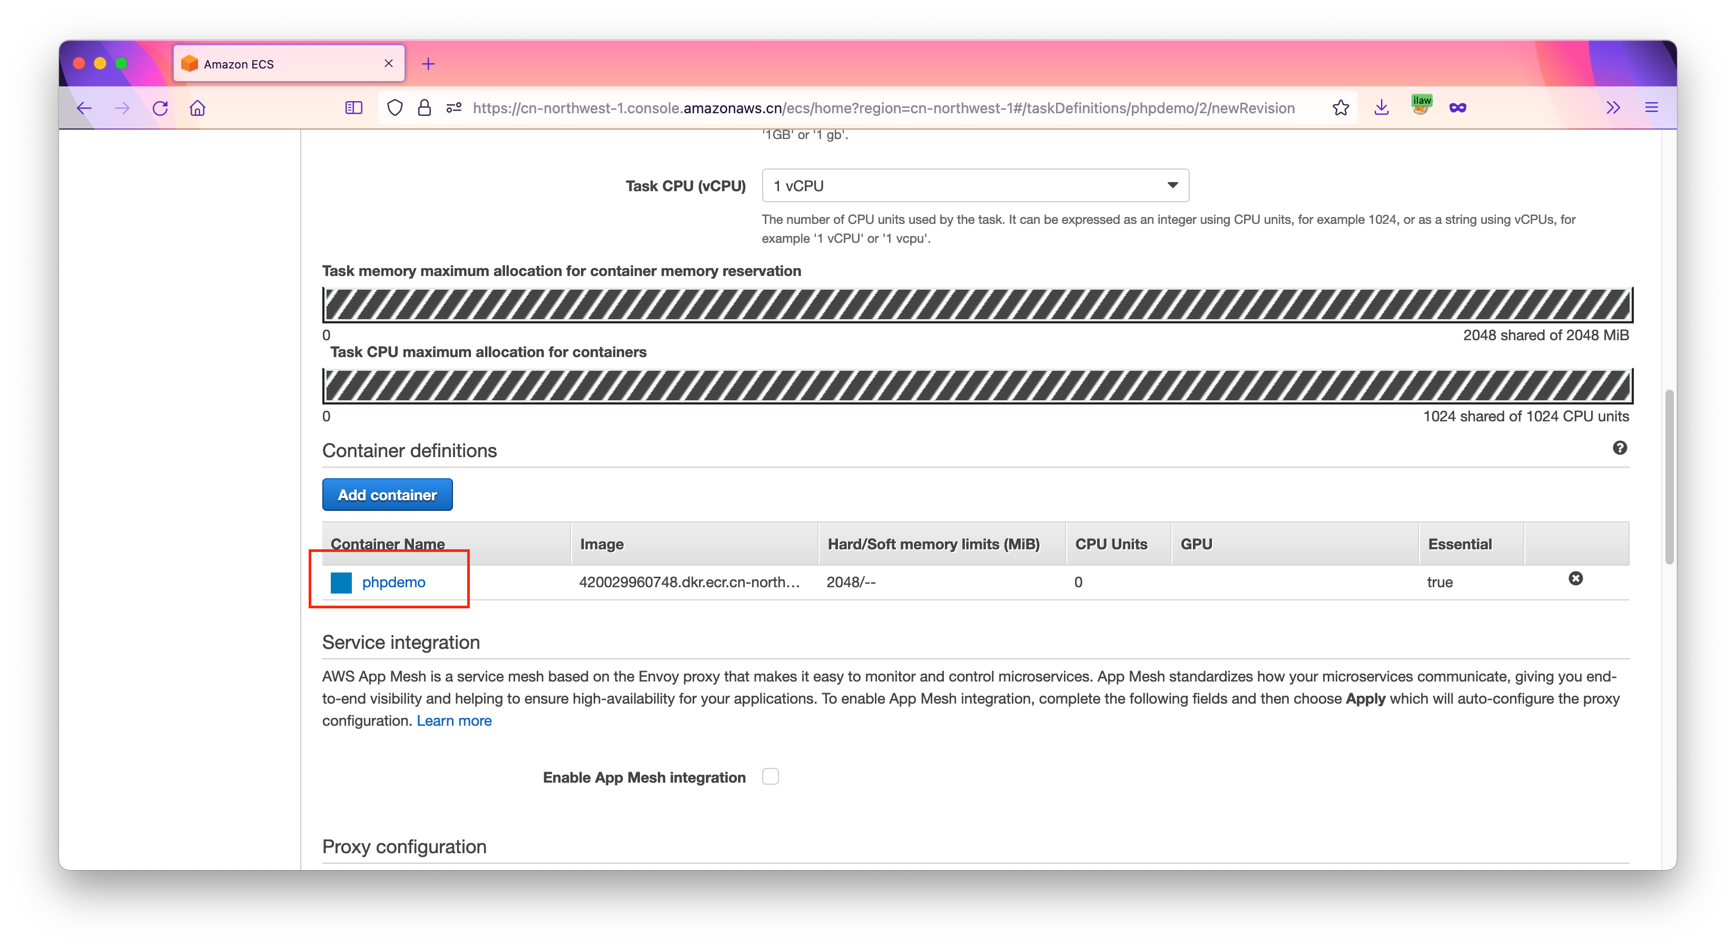Screen dimensions: 1736x948
Task: Click the Task CPU (vCPU) label
Action: (x=685, y=186)
